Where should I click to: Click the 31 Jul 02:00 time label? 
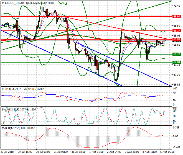pos(61,152)
